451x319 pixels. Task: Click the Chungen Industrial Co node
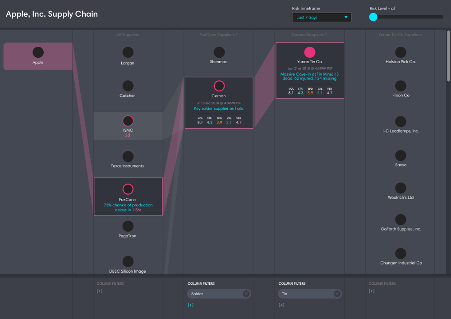400,254
